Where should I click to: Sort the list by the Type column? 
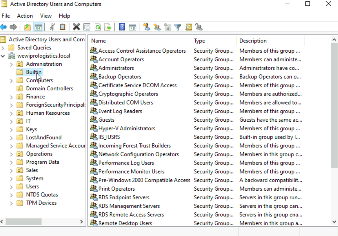click(x=214, y=41)
